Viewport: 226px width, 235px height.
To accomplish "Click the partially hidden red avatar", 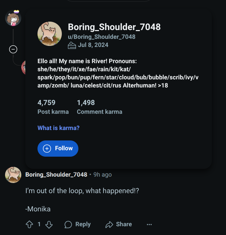I will point(23,67).
